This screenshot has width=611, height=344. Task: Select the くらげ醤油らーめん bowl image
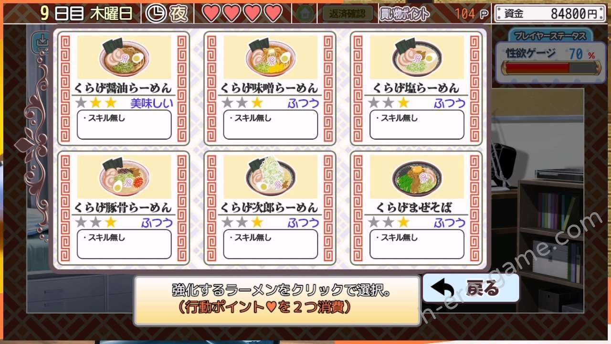(x=124, y=57)
